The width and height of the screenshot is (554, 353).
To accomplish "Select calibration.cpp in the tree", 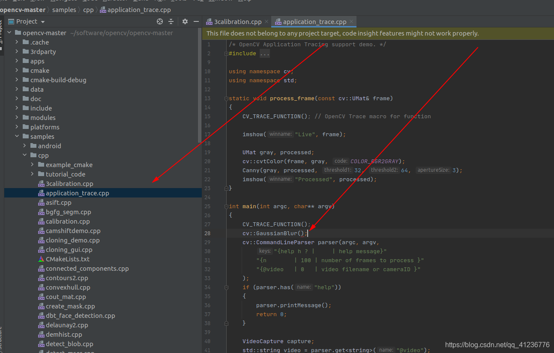I will [68, 221].
